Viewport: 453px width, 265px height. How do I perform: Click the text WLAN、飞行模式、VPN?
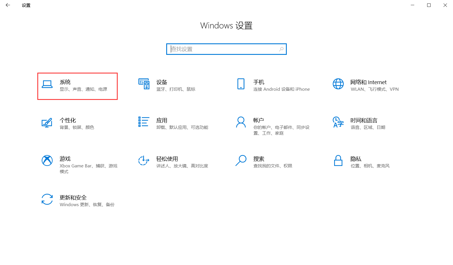point(375,89)
